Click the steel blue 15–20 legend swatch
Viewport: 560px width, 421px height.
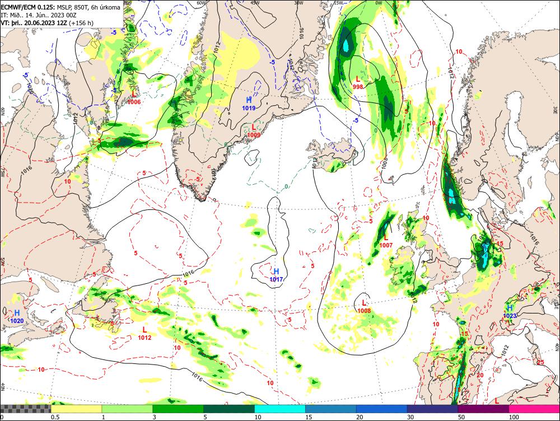331,409
